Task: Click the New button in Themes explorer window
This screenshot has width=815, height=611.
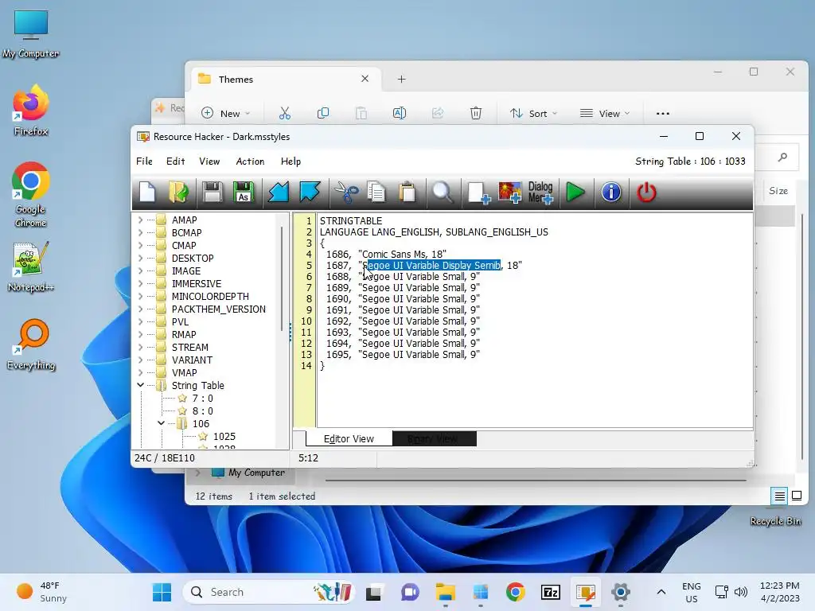Action: [x=226, y=113]
